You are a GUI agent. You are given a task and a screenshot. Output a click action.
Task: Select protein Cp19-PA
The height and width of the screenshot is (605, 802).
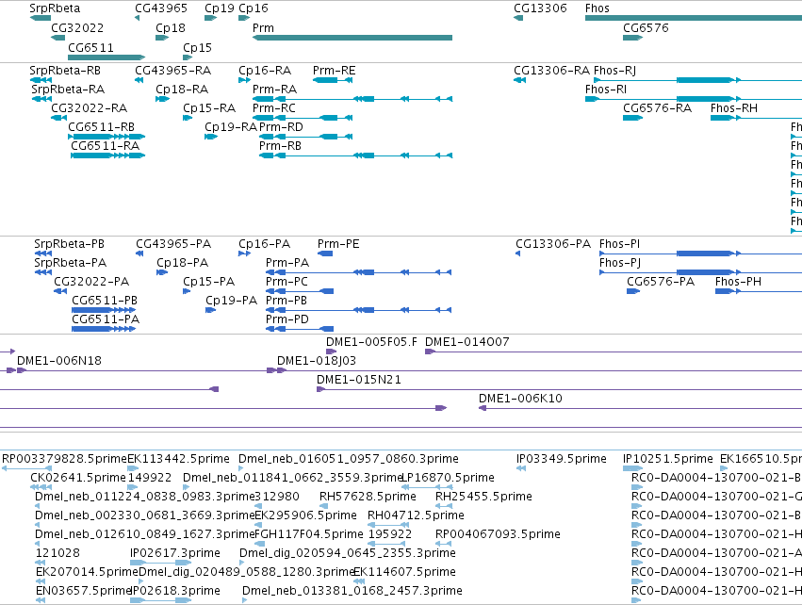(231, 301)
